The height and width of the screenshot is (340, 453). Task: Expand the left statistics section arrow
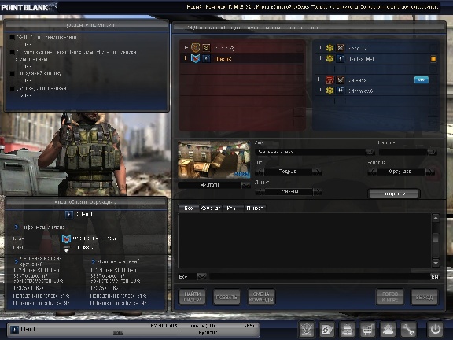coord(17,261)
